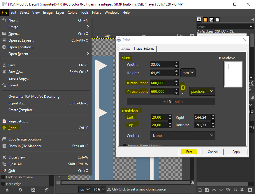This screenshot has width=255, height=194.
Task: Save tool preset icon in Tool Options
Action: (x=7, y=190)
